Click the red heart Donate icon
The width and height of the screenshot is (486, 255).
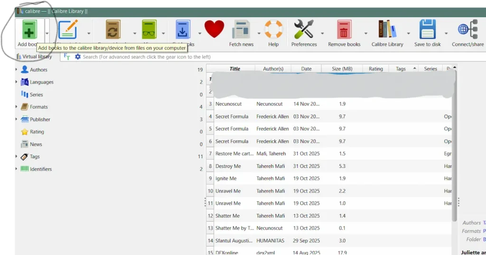[x=214, y=29]
